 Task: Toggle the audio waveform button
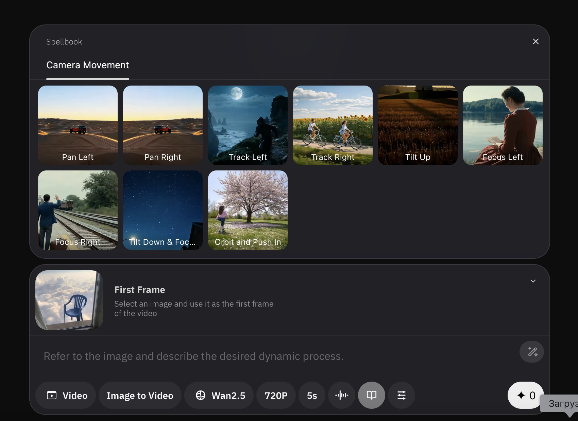click(341, 395)
